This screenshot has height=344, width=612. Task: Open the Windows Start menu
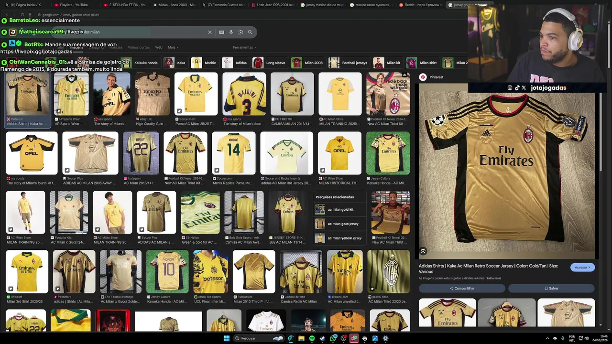pyautogui.click(x=227, y=338)
